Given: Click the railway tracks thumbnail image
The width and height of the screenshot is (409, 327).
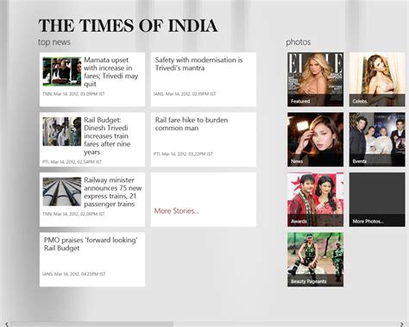Looking at the screenshot, I should tap(62, 192).
